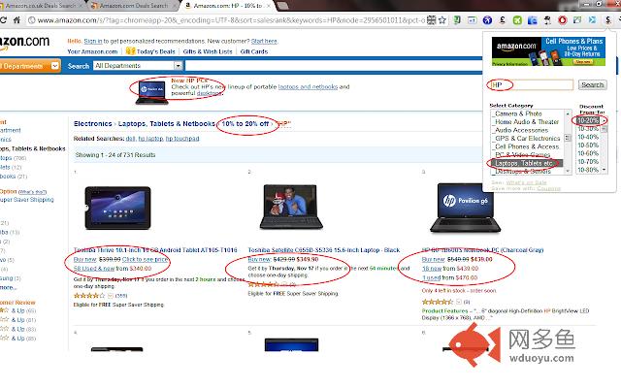
Task: Click the browser address bar URL
Action: [231, 20]
